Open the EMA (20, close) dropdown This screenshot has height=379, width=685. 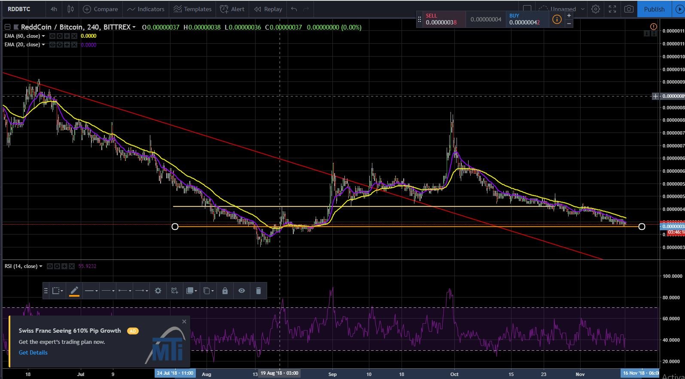43,45
